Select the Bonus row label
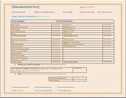 click(x=14, y=34)
